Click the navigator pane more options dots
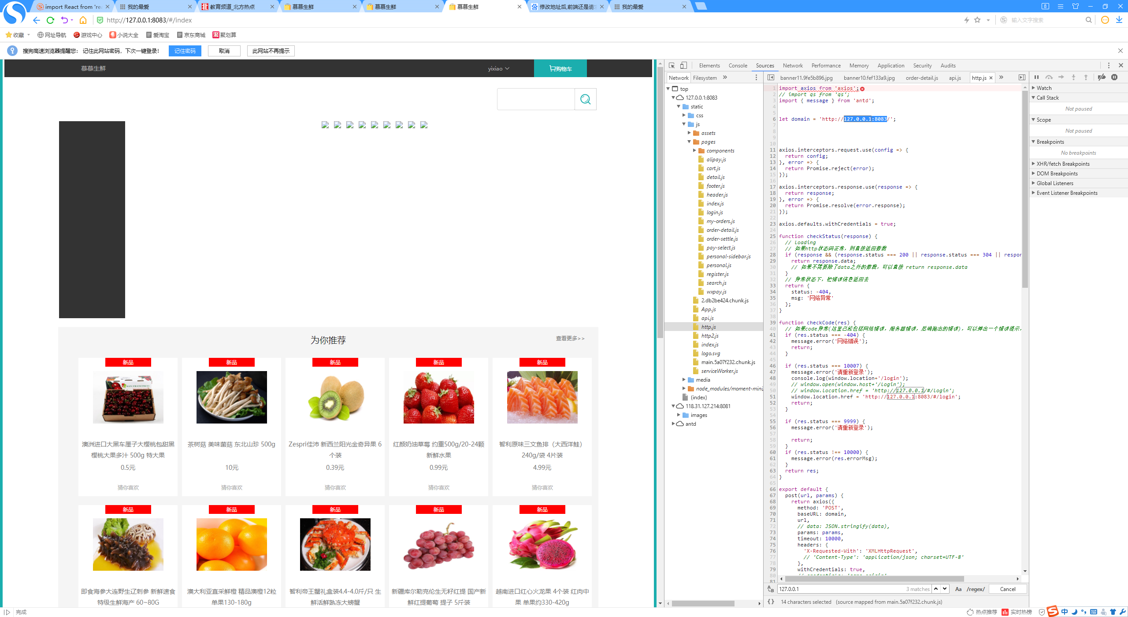The image size is (1128, 617). coord(756,78)
